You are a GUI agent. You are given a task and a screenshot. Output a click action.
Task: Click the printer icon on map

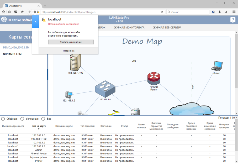tap(135, 112)
